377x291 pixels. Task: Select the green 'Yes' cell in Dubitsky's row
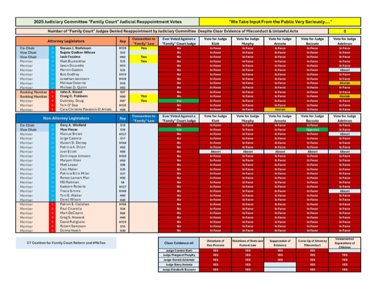coord(178,101)
